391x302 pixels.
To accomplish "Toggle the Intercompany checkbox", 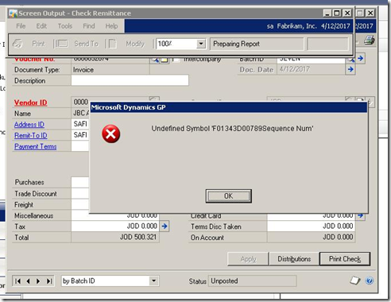I will [174, 60].
